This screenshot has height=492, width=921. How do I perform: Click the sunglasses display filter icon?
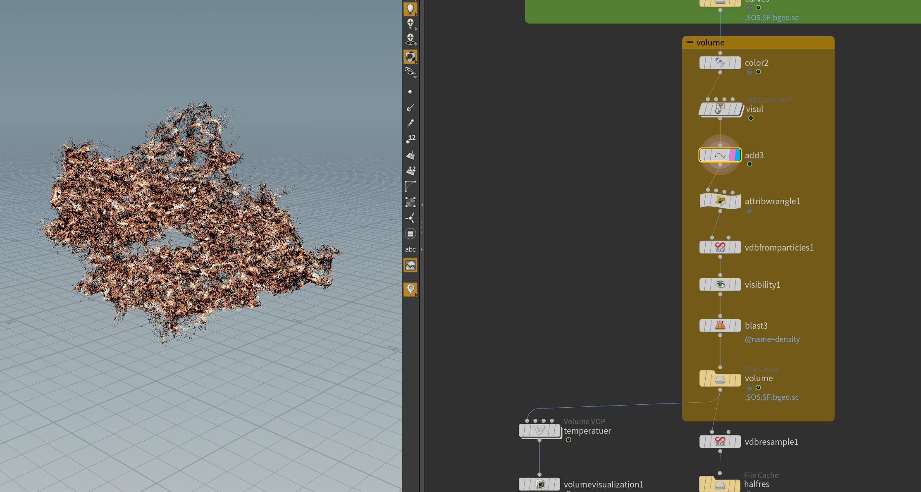click(410, 71)
